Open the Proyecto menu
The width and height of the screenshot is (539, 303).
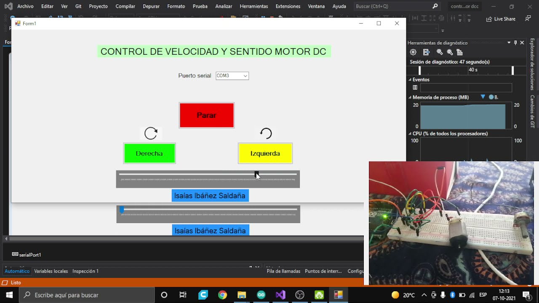coord(99,6)
